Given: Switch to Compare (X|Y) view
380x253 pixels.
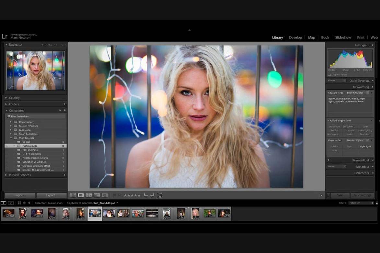Looking at the screenshot, I should click(x=89, y=195).
